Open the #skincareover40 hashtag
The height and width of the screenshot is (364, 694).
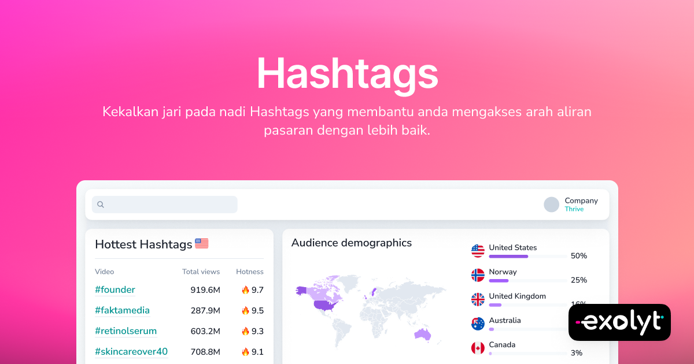[131, 351]
